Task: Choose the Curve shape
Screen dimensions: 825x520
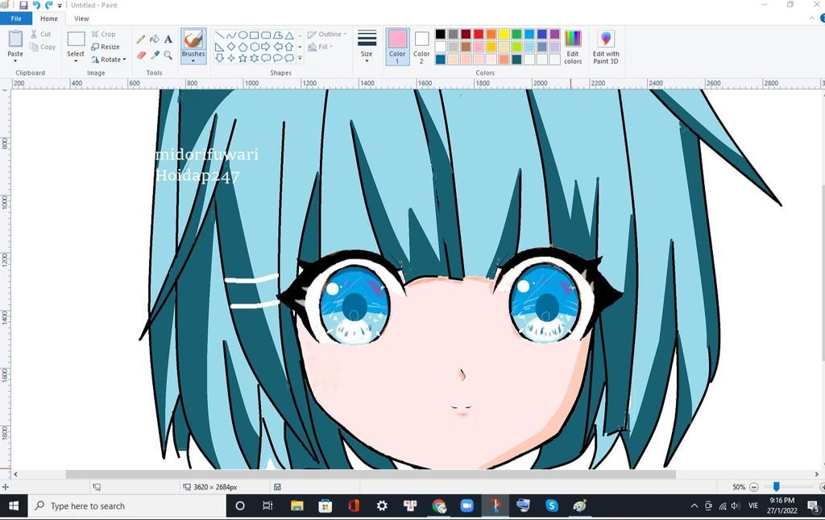Action: 231,35
